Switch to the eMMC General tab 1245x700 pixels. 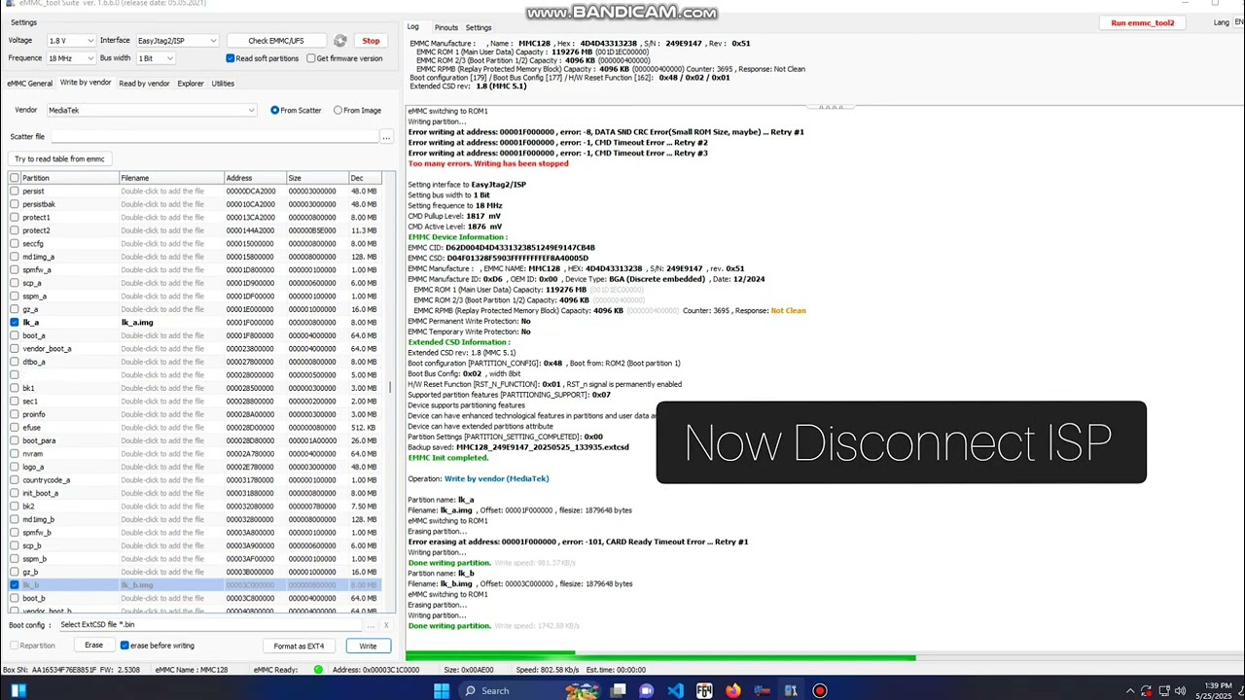[30, 84]
